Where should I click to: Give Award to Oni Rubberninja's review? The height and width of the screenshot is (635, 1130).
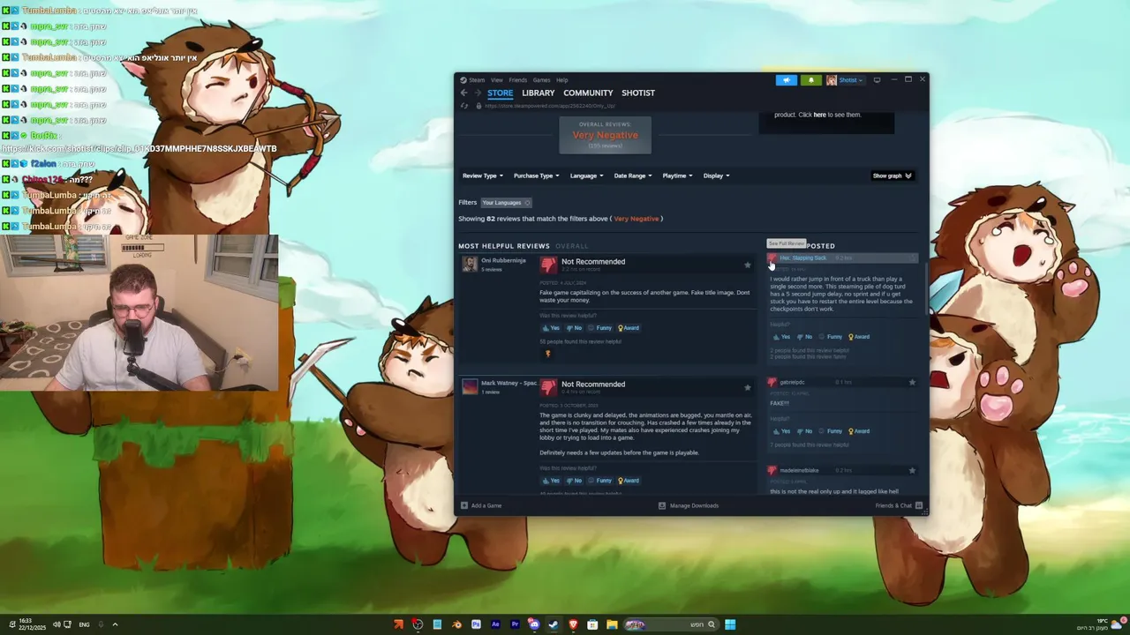[629, 328]
